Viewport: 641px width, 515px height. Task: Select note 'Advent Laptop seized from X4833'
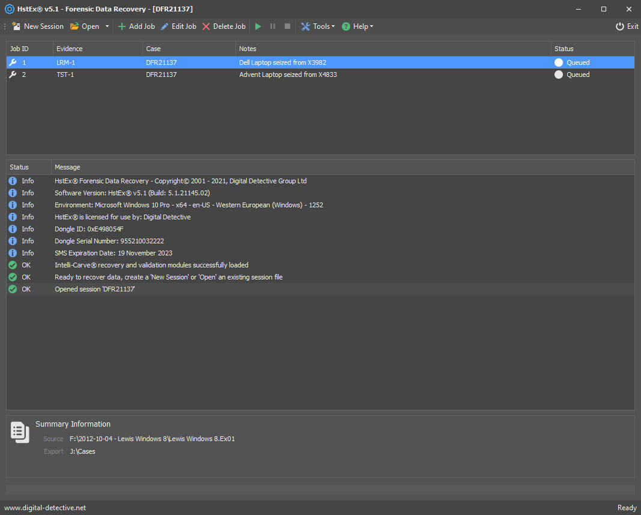(x=288, y=75)
